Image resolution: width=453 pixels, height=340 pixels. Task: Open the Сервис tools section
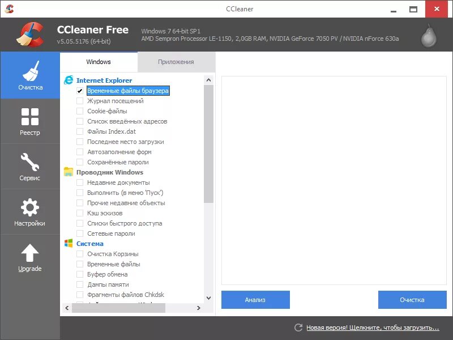pyautogui.click(x=30, y=167)
